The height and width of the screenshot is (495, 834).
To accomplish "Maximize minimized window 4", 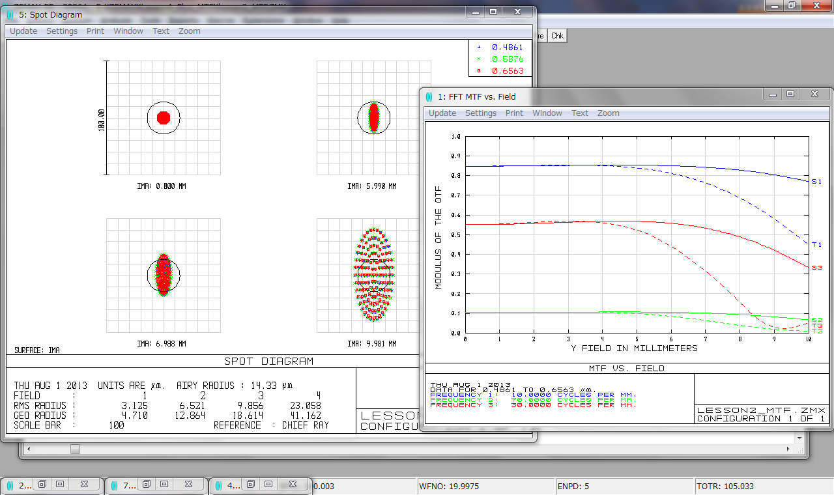I will pyautogui.click(x=268, y=485).
